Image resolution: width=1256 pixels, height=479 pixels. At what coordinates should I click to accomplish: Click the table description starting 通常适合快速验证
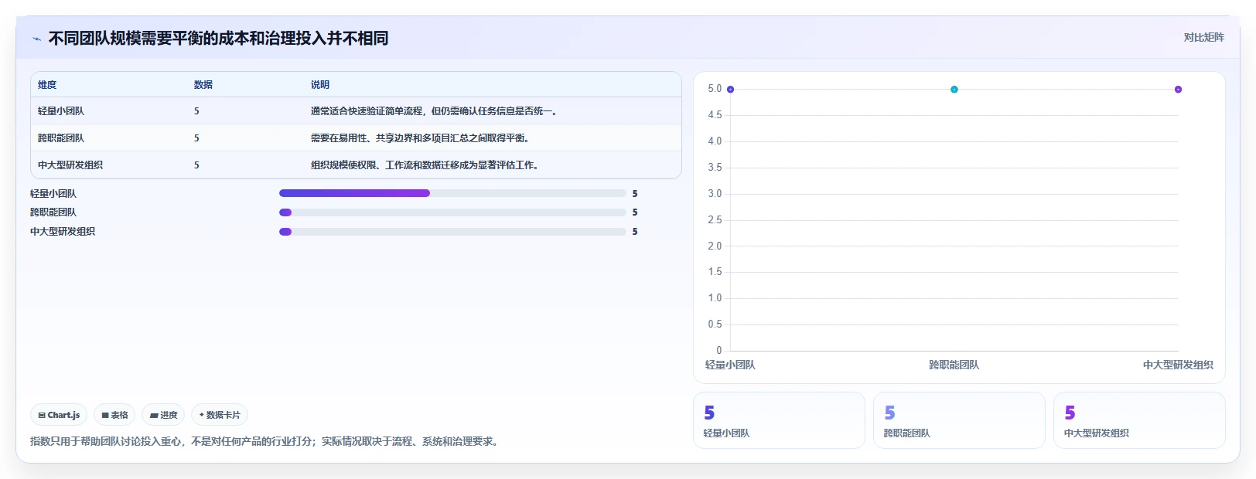435,111
